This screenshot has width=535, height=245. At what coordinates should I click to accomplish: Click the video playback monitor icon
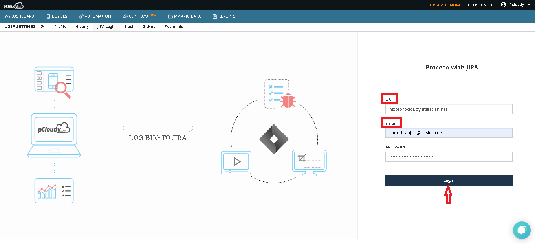coord(236,162)
